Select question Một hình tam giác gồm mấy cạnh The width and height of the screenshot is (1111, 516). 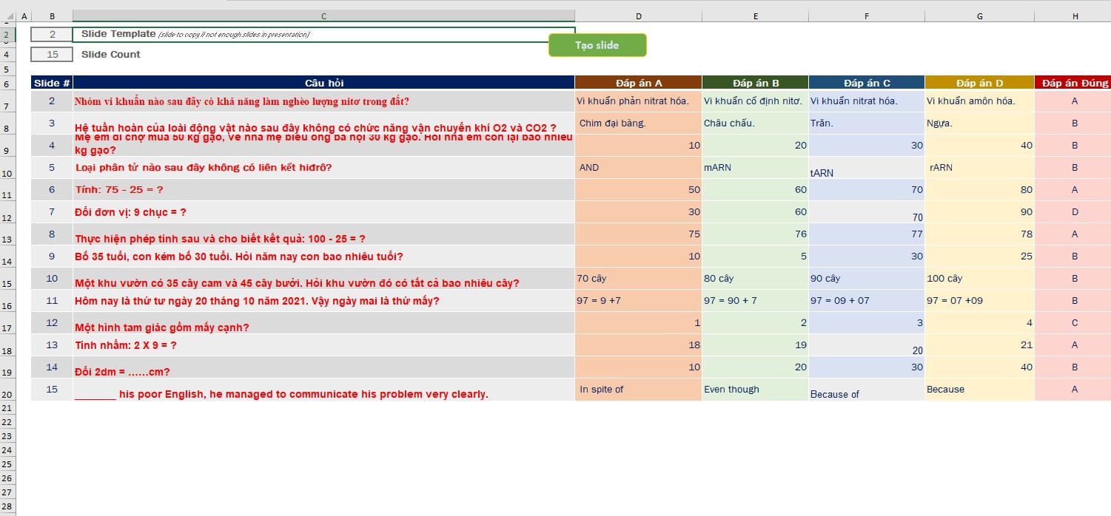tap(323, 323)
